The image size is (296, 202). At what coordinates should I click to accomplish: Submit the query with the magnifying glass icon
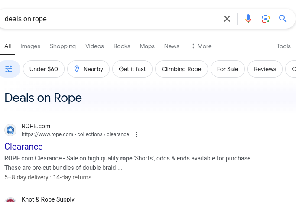(x=283, y=19)
